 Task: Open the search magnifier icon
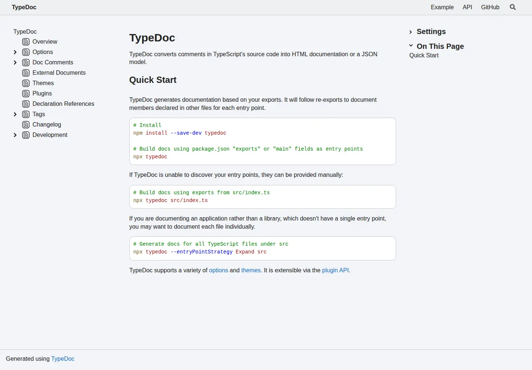(x=513, y=7)
